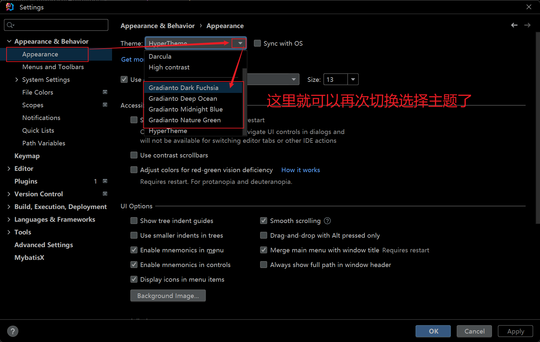Select Darcula theme from list
The width and height of the screenshot is (540, 342).
coord(193,56)
